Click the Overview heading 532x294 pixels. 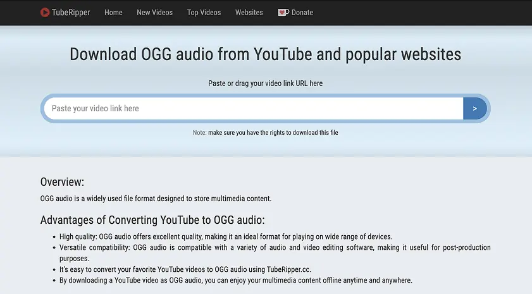tap(62, 182)
